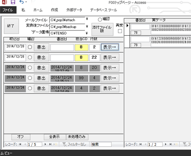Click 表示→ in row with 担当CD 99
This screenshot has width=191, height=156.
pyautogui.click(x=110, y=78)
